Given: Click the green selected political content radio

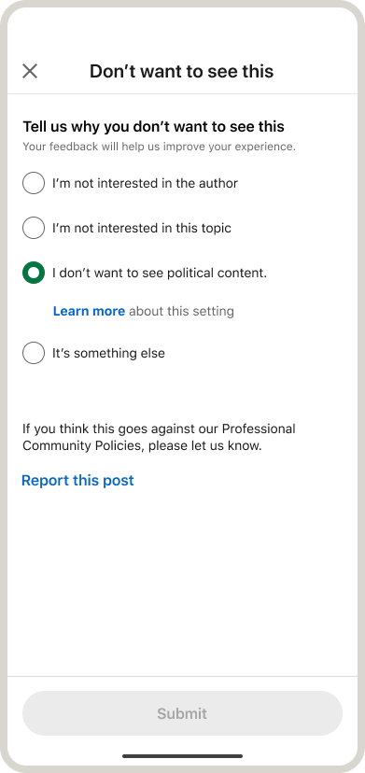Looking at the screenshot, I should coord(34,273).
